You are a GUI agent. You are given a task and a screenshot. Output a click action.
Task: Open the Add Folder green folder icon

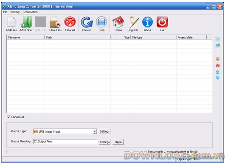click(x=26, y=22)
